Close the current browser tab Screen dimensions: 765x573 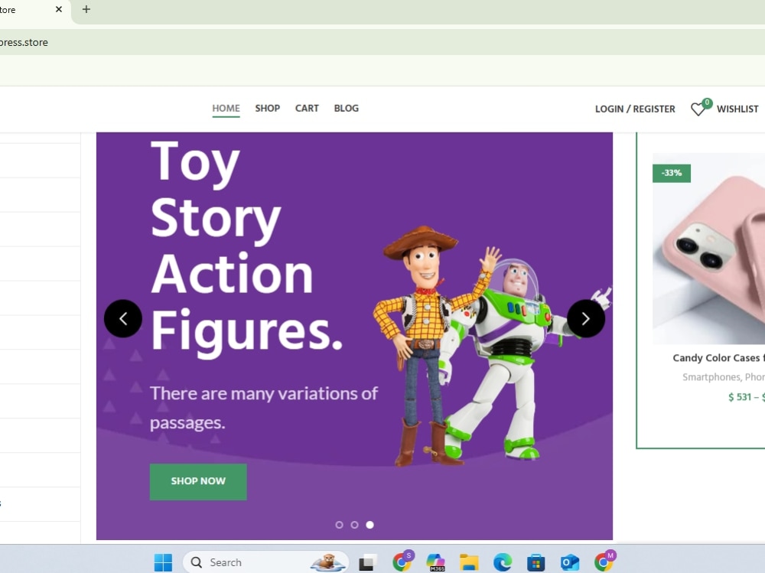click(x=59, y=9)
